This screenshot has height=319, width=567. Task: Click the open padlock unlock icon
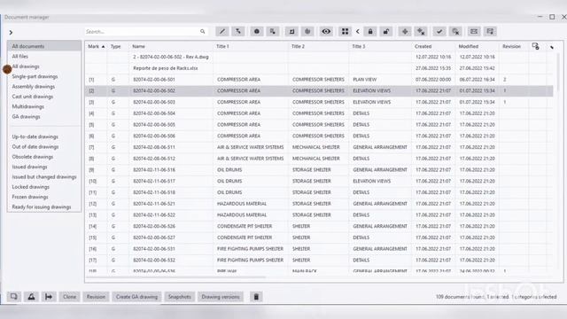click(x=386, y=32)
